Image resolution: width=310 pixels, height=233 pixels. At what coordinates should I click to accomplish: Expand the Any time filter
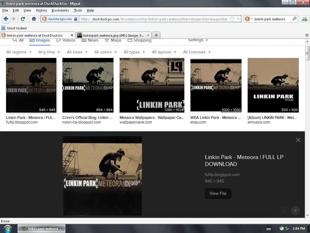tap(49, 52)
